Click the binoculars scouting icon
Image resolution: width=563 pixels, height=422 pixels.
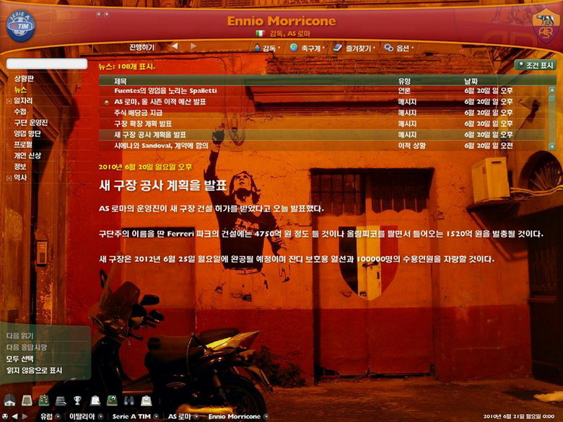click(129, 400)
